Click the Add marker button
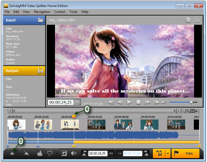Screen dimensions: 207x162 coord(12,153)
